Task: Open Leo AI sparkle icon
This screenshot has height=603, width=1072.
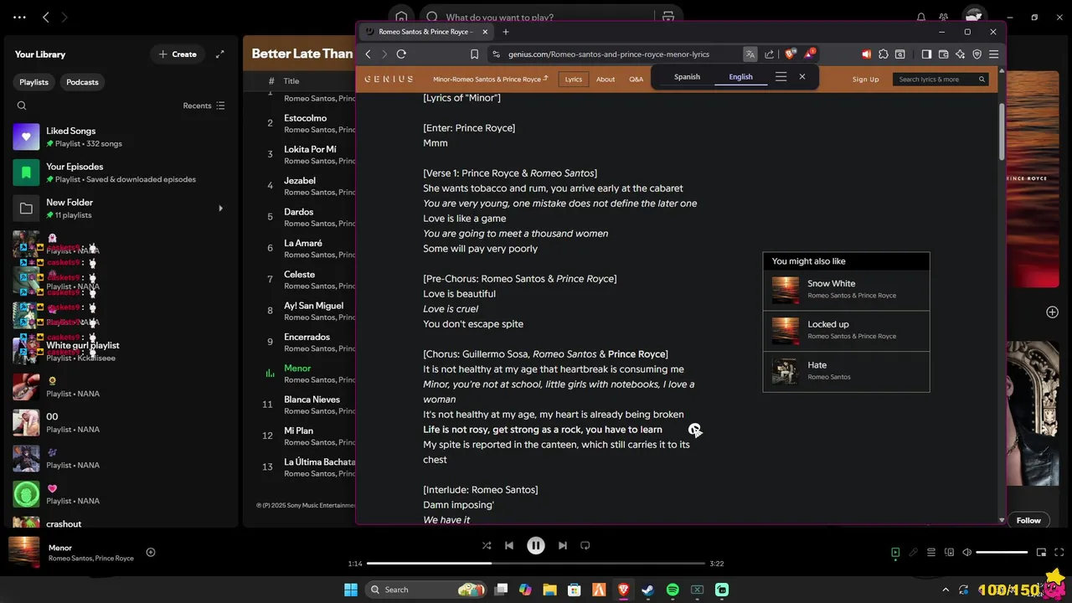Action: [x=960, y=54]
